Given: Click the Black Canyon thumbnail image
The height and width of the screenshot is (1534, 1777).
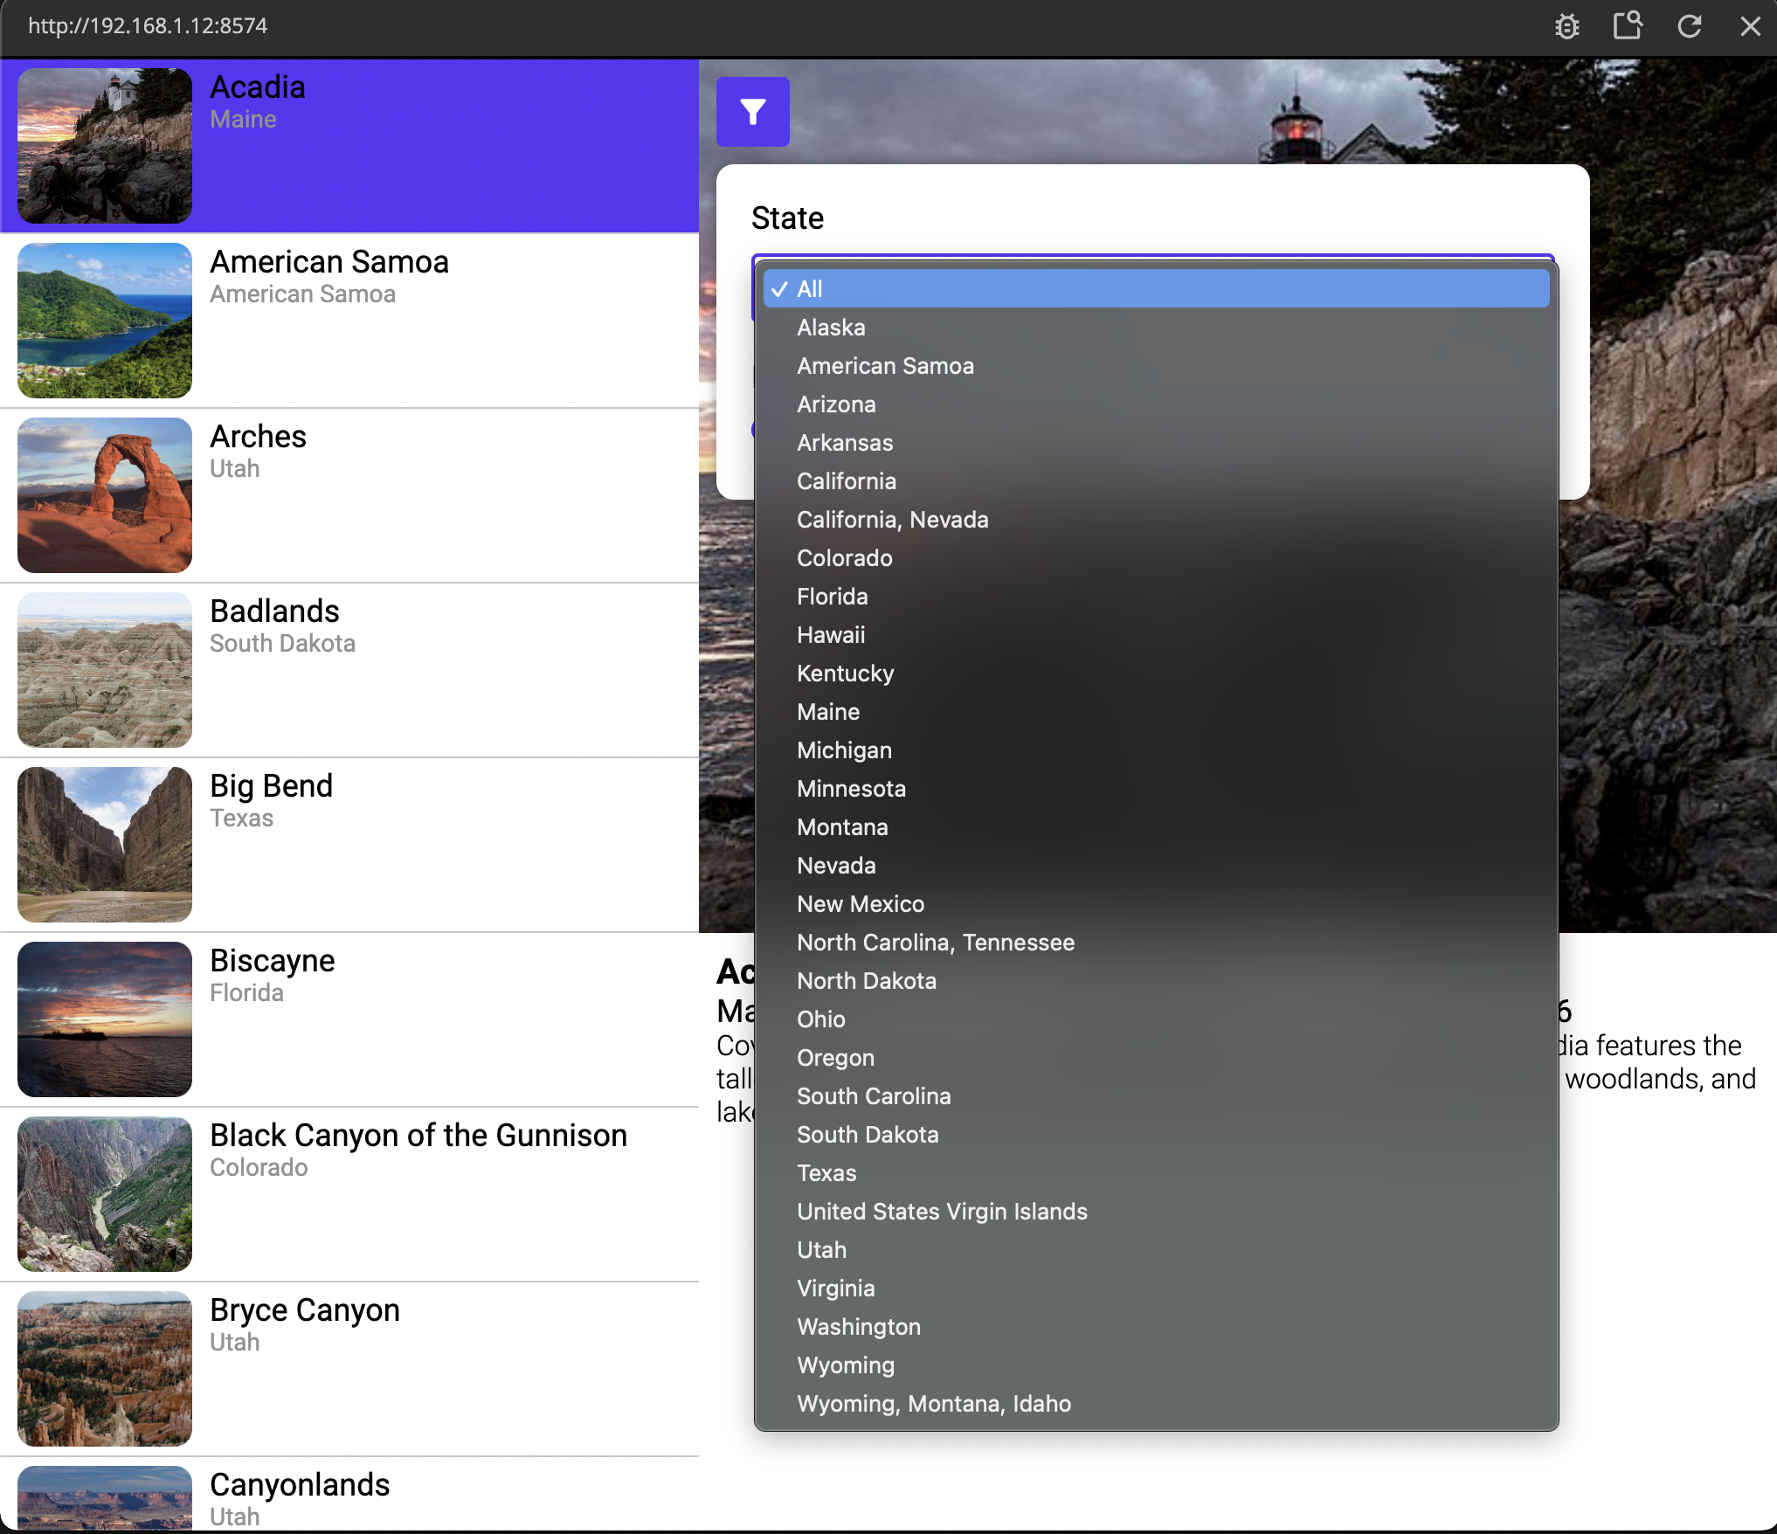Looking at the screenshot, I should tap(105, 1194).
